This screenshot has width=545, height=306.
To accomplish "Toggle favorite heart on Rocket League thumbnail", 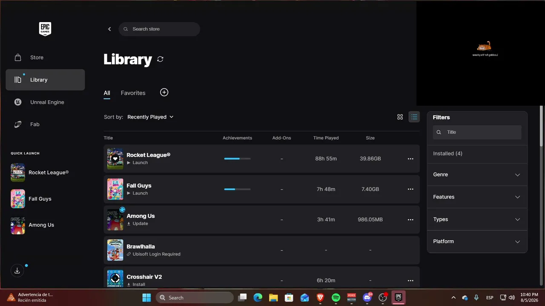I will [x=115, y=159].
